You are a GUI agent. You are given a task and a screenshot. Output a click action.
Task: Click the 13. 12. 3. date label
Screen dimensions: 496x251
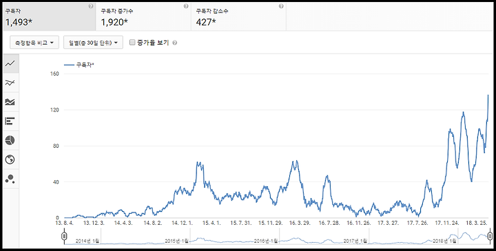click(x=94, y=223)
